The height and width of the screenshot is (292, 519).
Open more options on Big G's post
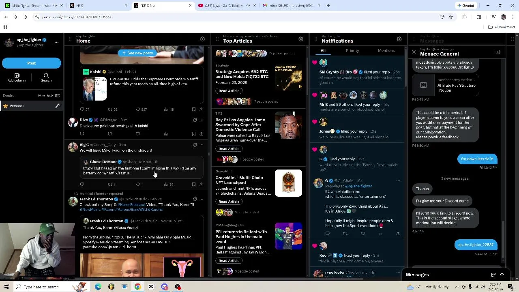pyautogui.click(x=202, y=145)
